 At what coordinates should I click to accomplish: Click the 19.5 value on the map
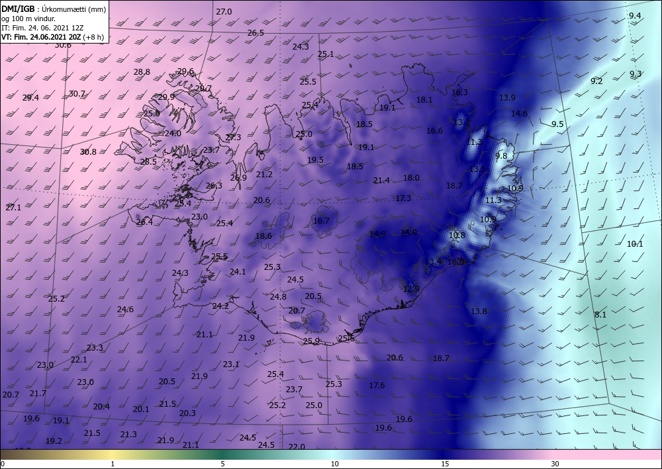(315, 160)
